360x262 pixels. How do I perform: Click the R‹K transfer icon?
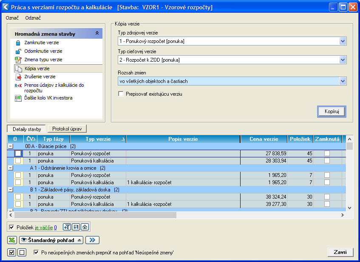18,85
